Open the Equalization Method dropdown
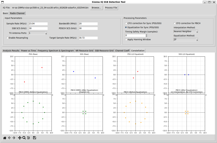217x143 pixels. click(x=186, y=40)
